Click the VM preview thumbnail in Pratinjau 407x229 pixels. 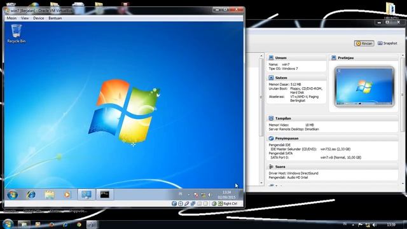coord(364,87)
